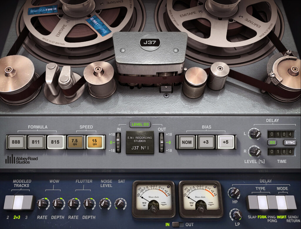Viewport: 301px width, 229px height.
Task: Set tape speed to 7.5 ips
Action: [75, 142]
